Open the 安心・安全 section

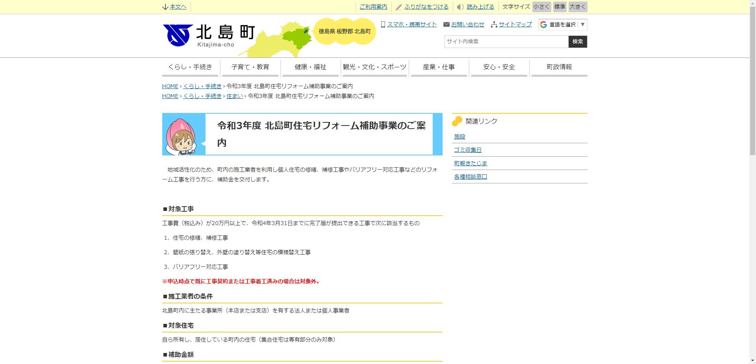498,67
